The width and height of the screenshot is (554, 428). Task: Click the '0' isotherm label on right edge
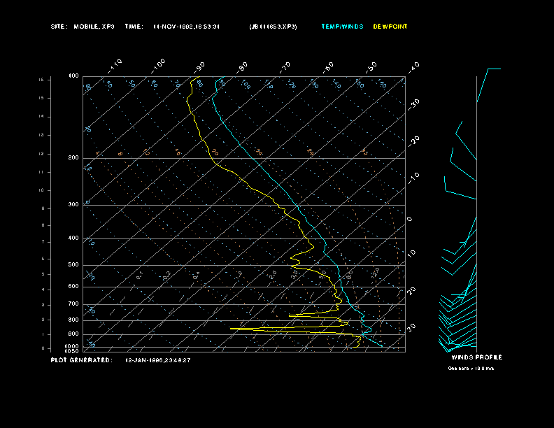coord(409,220)
